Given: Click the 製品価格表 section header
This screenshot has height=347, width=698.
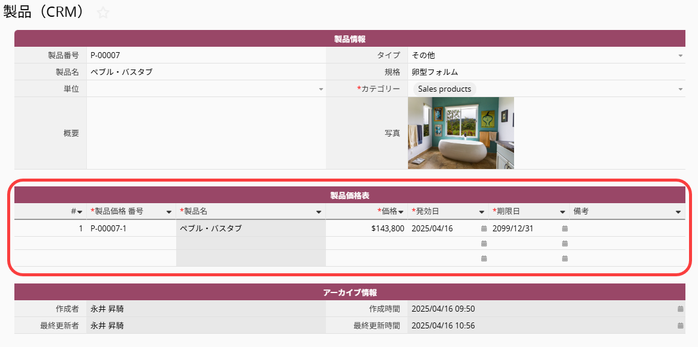Looking at the screenshot, I should tap(350, 195).
